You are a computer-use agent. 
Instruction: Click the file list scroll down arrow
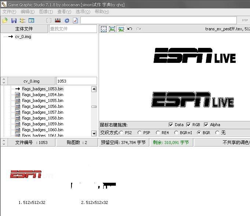point(94,133)
